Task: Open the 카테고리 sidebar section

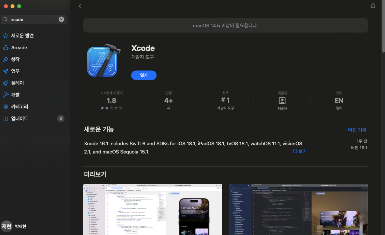Action: [34, 106]
